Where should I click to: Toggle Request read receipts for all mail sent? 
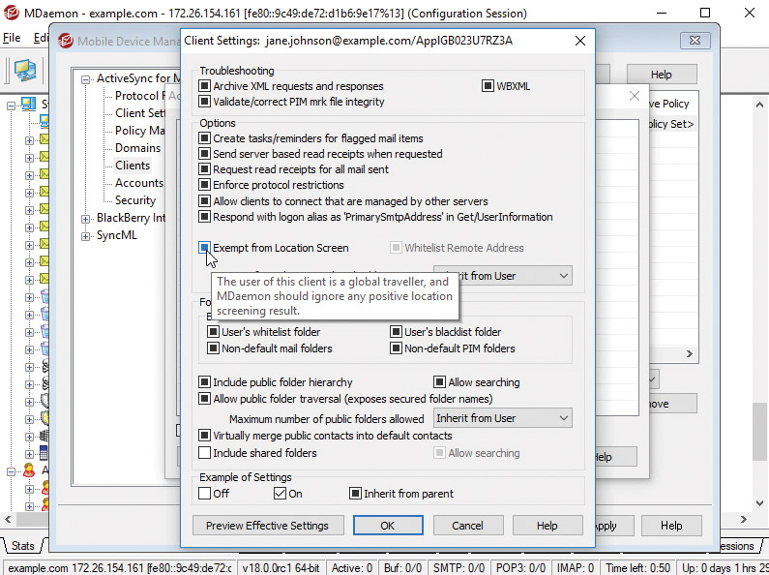pyautogui.click(x=204, y=169)
